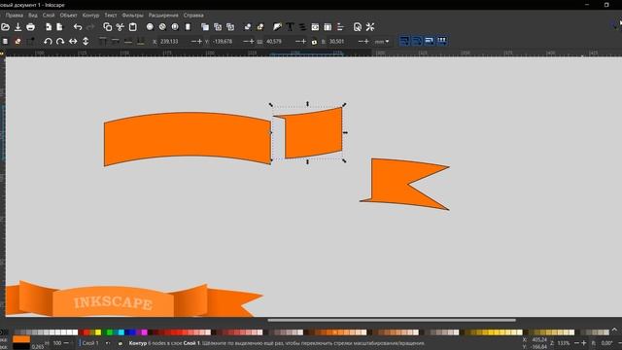Toggle the width/height ratio lock

pyautogui.click(x=314, y=41)
